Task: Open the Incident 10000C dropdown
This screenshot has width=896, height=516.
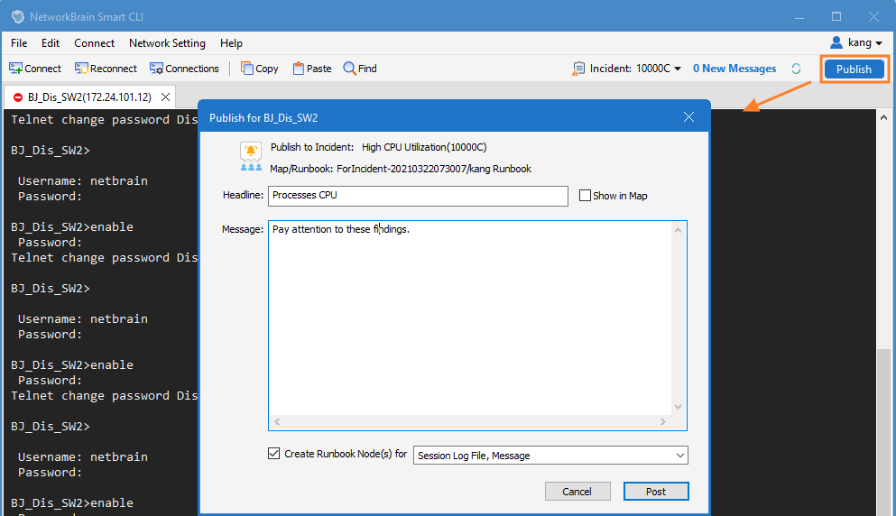Action: pos(678,69)
